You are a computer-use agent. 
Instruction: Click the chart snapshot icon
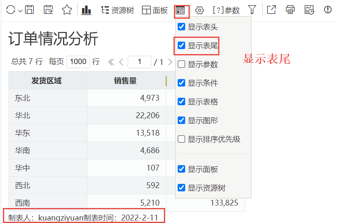tap(309, 10)
